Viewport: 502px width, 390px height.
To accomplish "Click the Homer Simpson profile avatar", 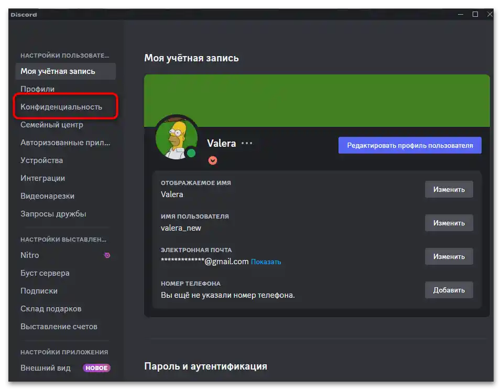I will (x=177, y=137).
